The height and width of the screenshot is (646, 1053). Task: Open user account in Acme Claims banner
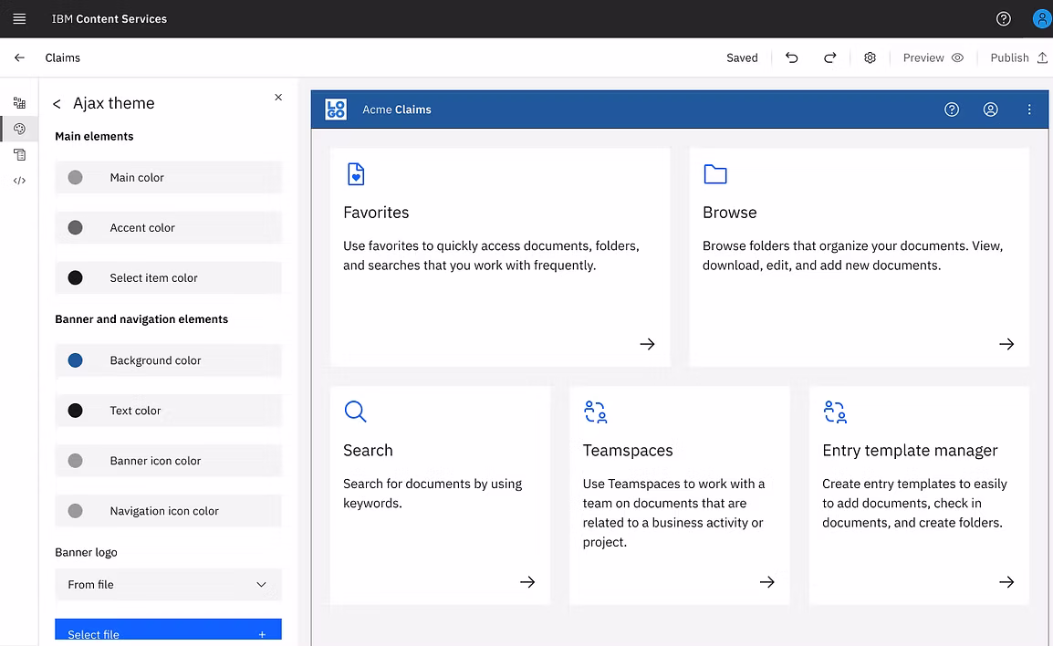pos(991,109)
